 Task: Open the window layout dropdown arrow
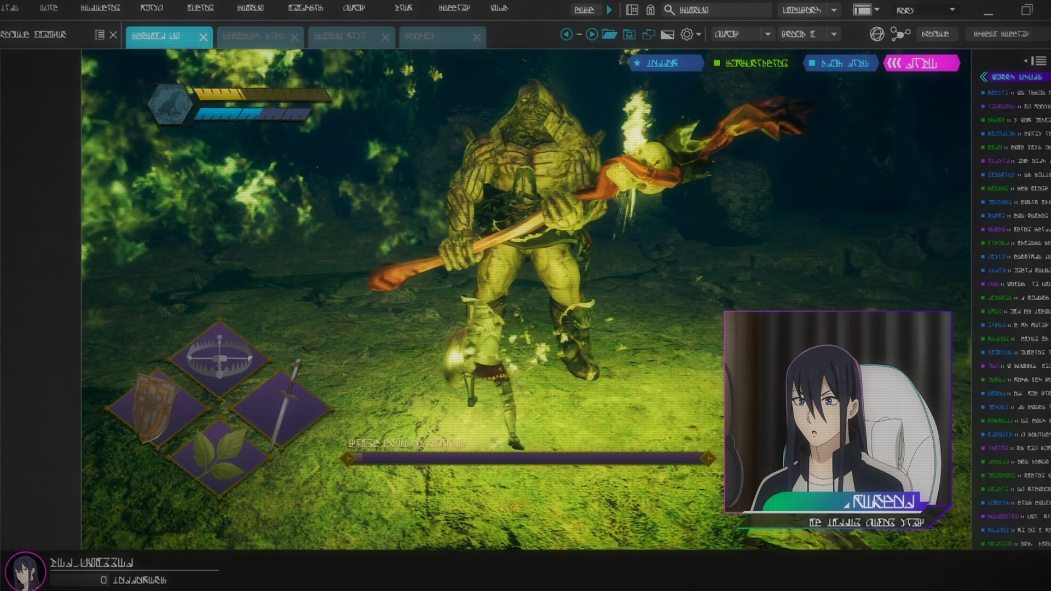[x=877, y=10]
